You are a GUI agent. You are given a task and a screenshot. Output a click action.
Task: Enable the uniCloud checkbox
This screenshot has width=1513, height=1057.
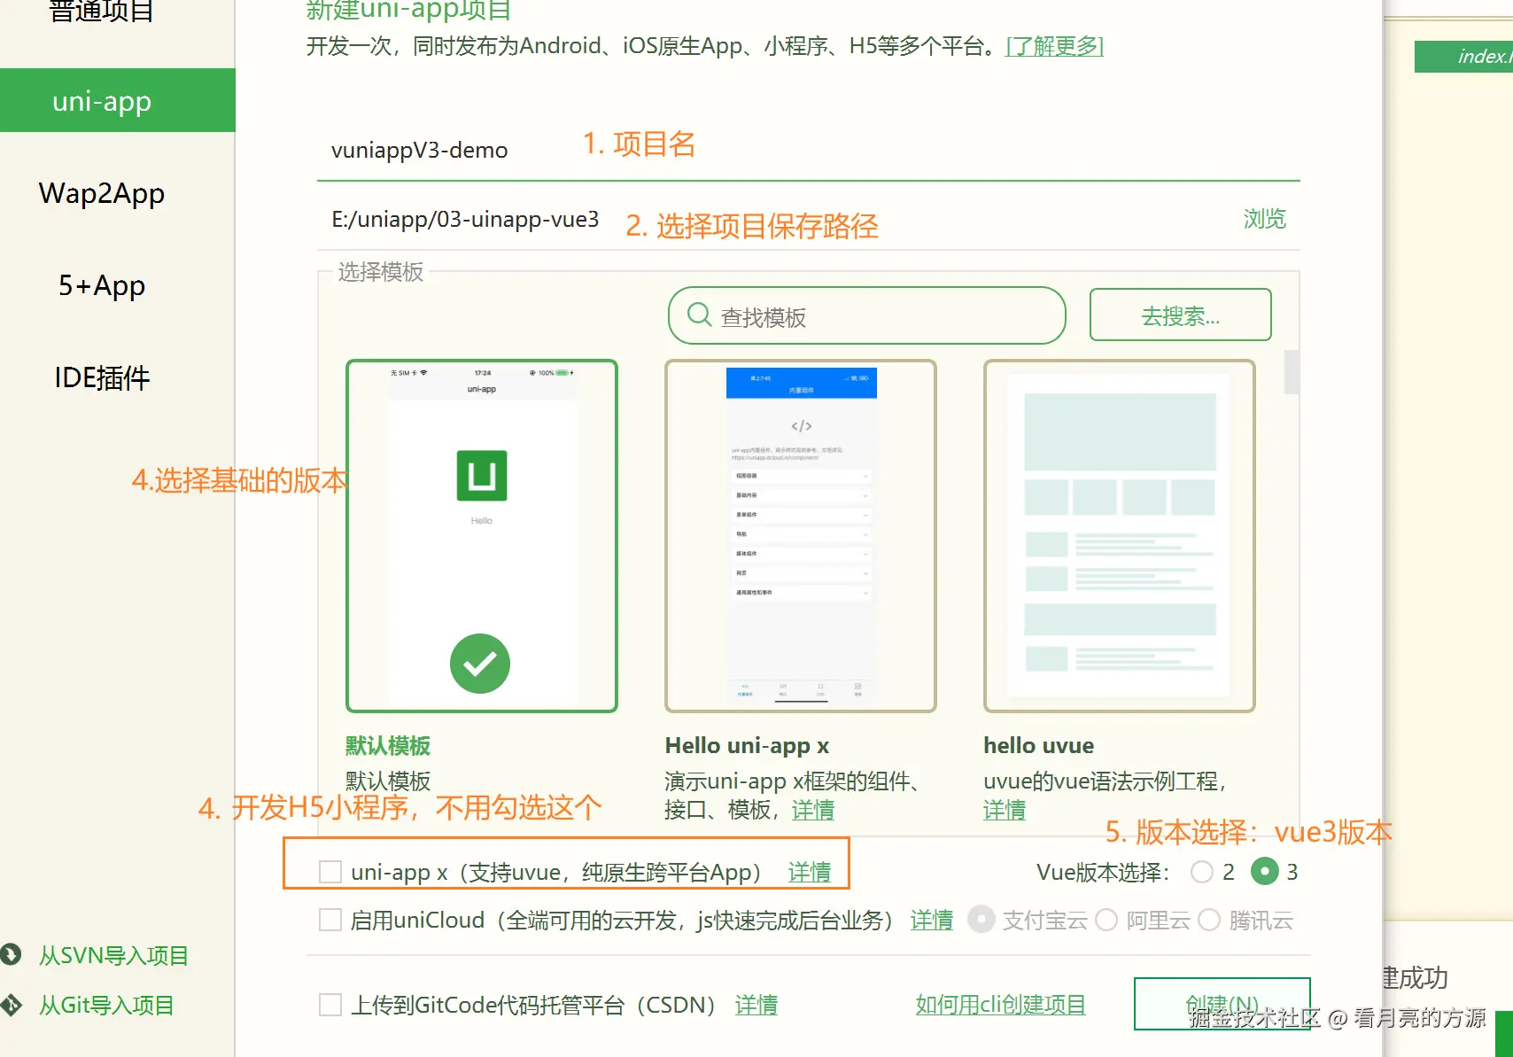[330, 920]
